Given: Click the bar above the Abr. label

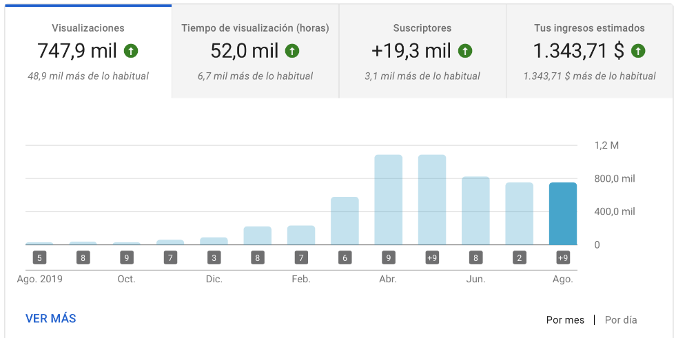Looking at the screenshot, I should point(388,200).
